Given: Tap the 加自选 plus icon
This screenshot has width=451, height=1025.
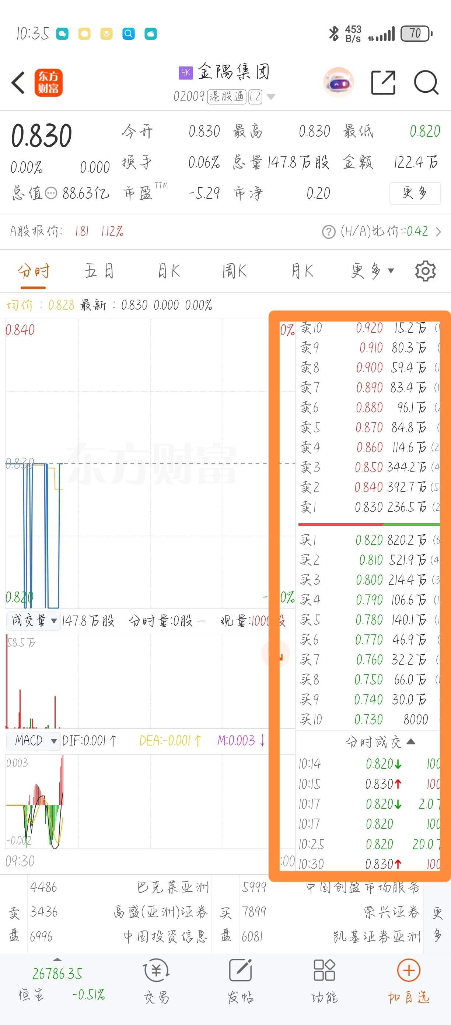Looking at the screenshot, I should point(409,970).
